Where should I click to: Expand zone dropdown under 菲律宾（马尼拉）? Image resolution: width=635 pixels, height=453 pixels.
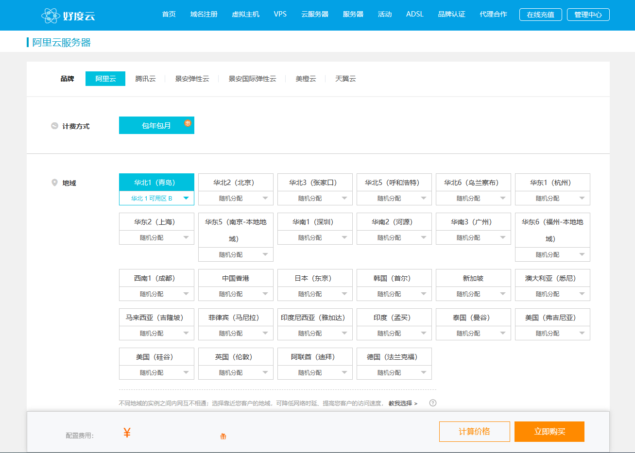click(236, 333)
